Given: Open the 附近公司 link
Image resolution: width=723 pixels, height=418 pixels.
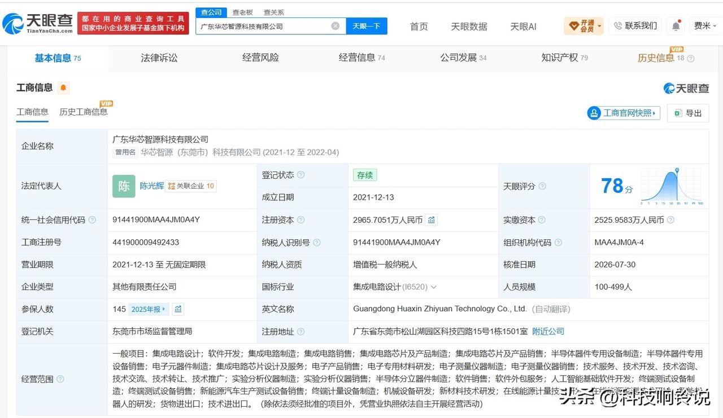Looking at the screenshot, I should tap(548, 331).
